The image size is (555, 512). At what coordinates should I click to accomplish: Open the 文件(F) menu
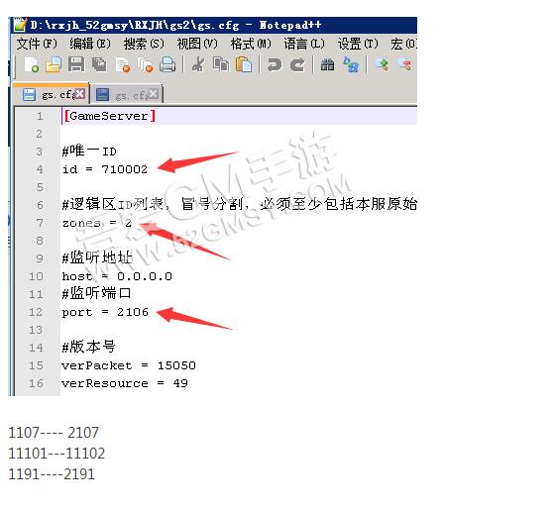pyautogui.click(x=37, y=45)
